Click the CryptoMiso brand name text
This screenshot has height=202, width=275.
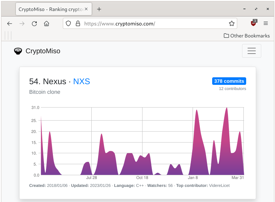43,51
